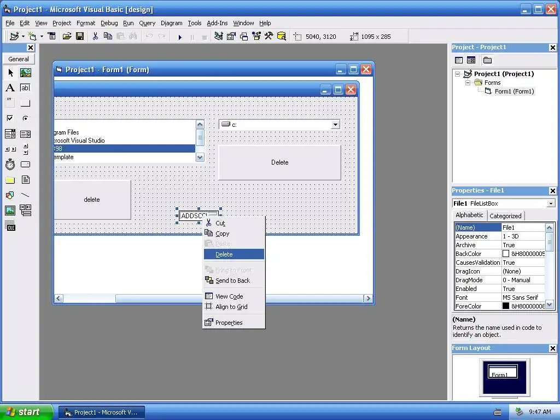The width and height of the screenshot is (560, 420).
Task: Collapse the Project1 (Project1) tree node
Action: [x=458, y=74]
